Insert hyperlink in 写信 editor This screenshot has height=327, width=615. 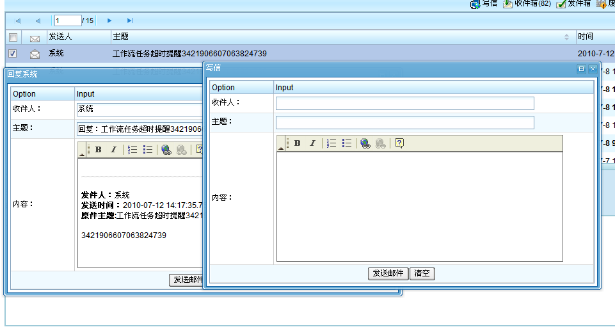click(x=365, y=143)
